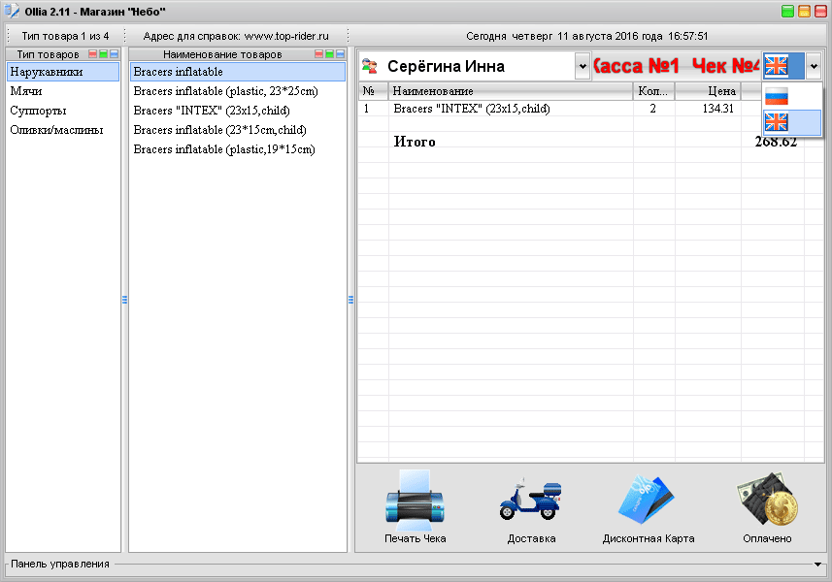Click the Печать Чека printer icon
832x582 pixels.
pos(415,500)
